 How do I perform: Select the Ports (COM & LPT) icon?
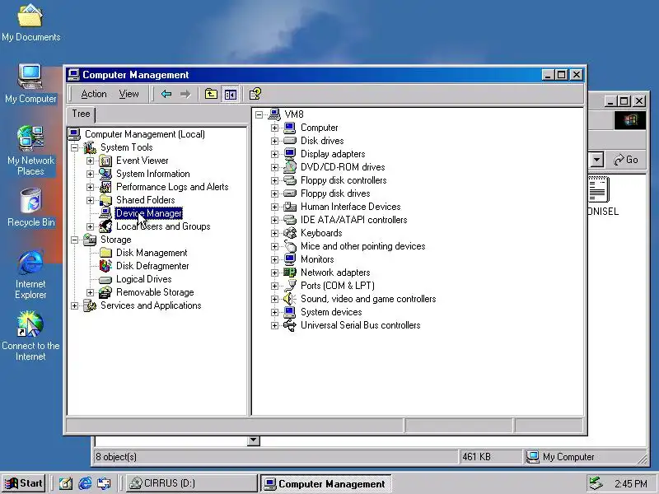click(290, 286)
